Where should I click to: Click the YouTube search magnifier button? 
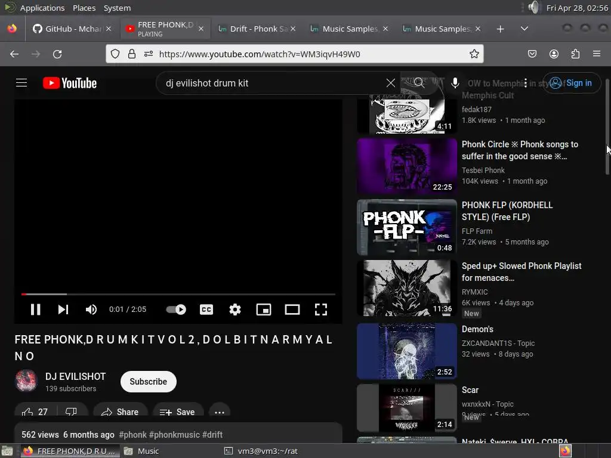(419, 83)
